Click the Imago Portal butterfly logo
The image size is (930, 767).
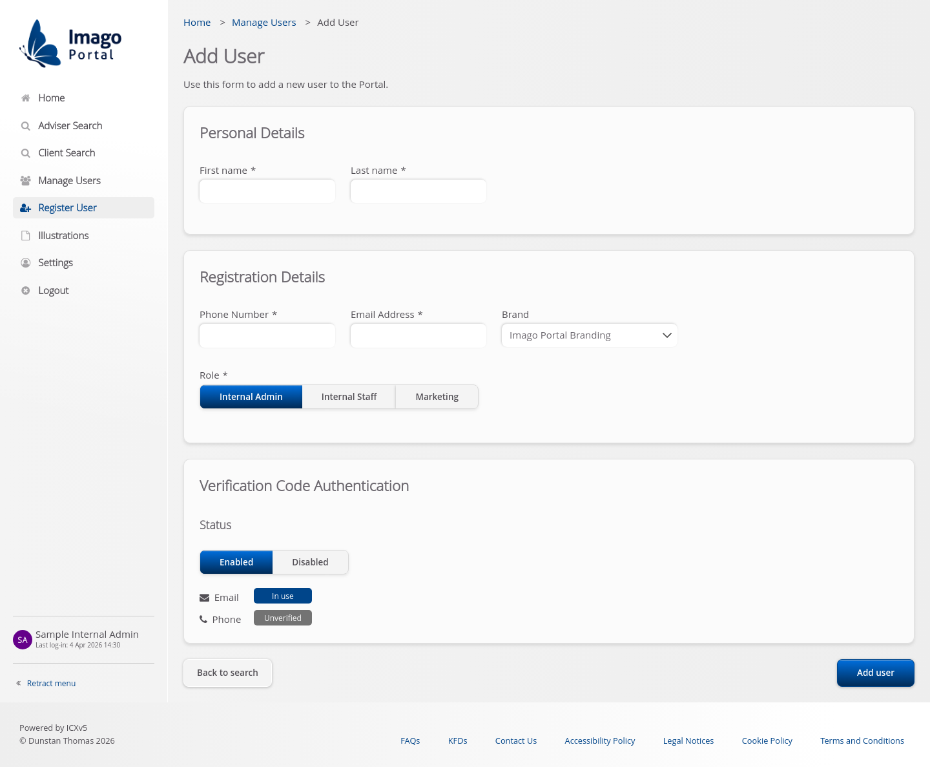point(70,43)
